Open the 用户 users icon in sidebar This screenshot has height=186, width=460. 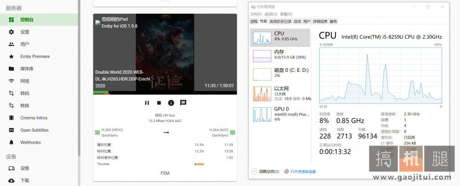point(11,44)
